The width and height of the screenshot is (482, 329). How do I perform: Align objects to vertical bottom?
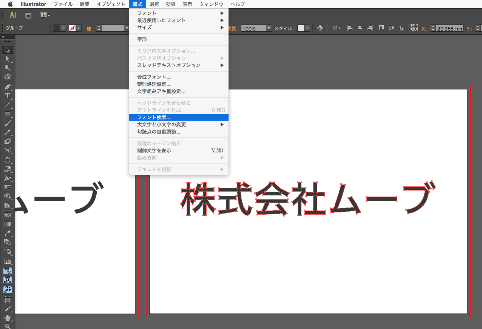coord(401,28)
